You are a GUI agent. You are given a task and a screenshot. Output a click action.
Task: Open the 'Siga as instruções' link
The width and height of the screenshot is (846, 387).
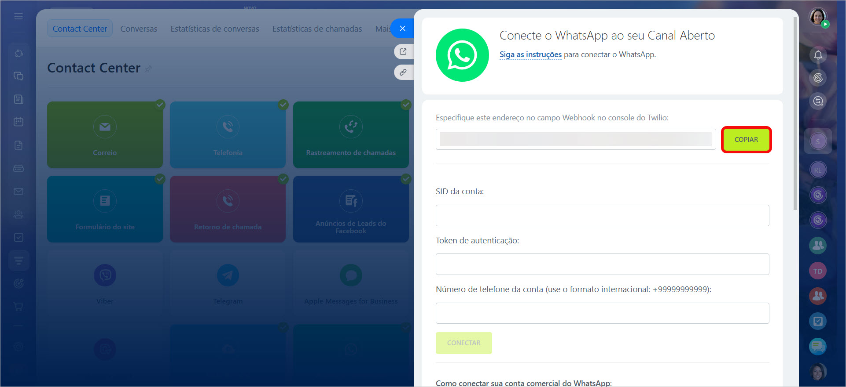coord(530,54)
